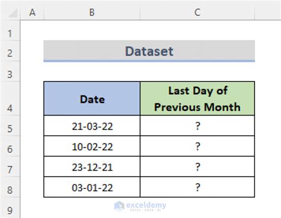
Task: Select row 9 header
Action: click(x=10, y=208)
